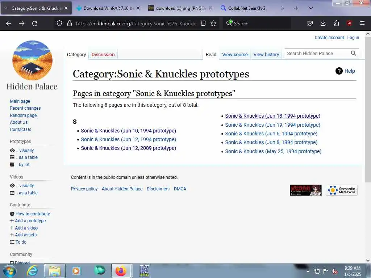Open the Firefox hamburger menu
Viewport: 371px width, 278px height.
[x=362, y=23]
